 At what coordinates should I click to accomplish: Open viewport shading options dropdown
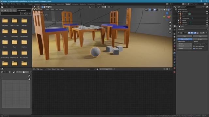click(x=170, y=10)
